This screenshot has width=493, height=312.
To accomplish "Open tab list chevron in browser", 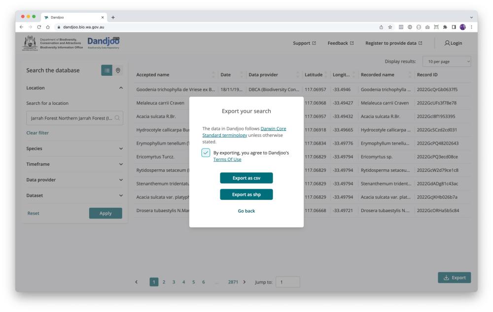I will (471, 17).
